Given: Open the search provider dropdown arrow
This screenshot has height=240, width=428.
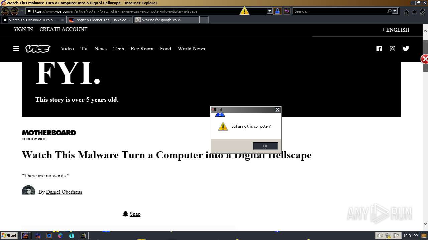Looking at the screenshot, I should 395,11.
